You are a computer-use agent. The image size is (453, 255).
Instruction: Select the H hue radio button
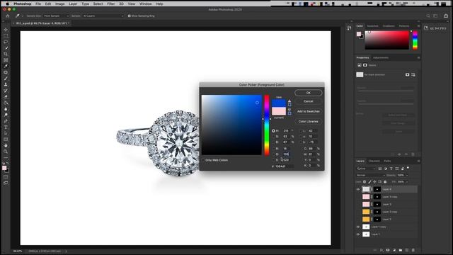pyautogui.click(x=273, y=131)
